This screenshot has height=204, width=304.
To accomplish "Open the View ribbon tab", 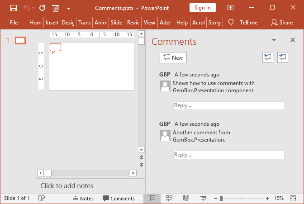I will tap(149, 23).
